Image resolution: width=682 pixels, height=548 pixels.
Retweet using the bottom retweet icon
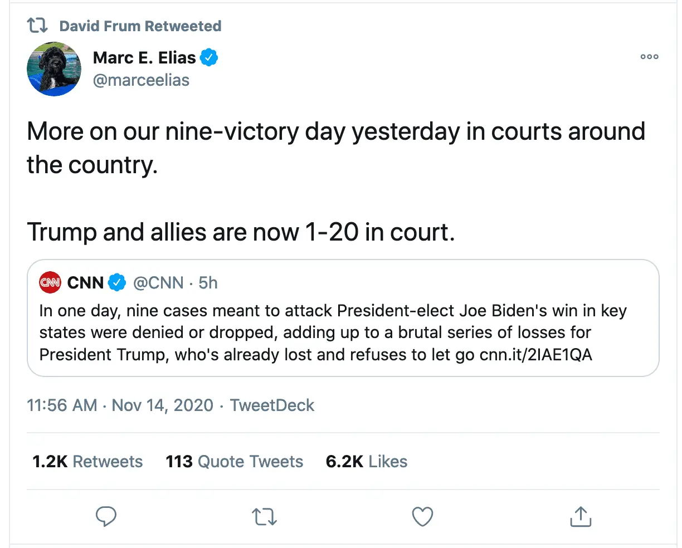[264, 517]
